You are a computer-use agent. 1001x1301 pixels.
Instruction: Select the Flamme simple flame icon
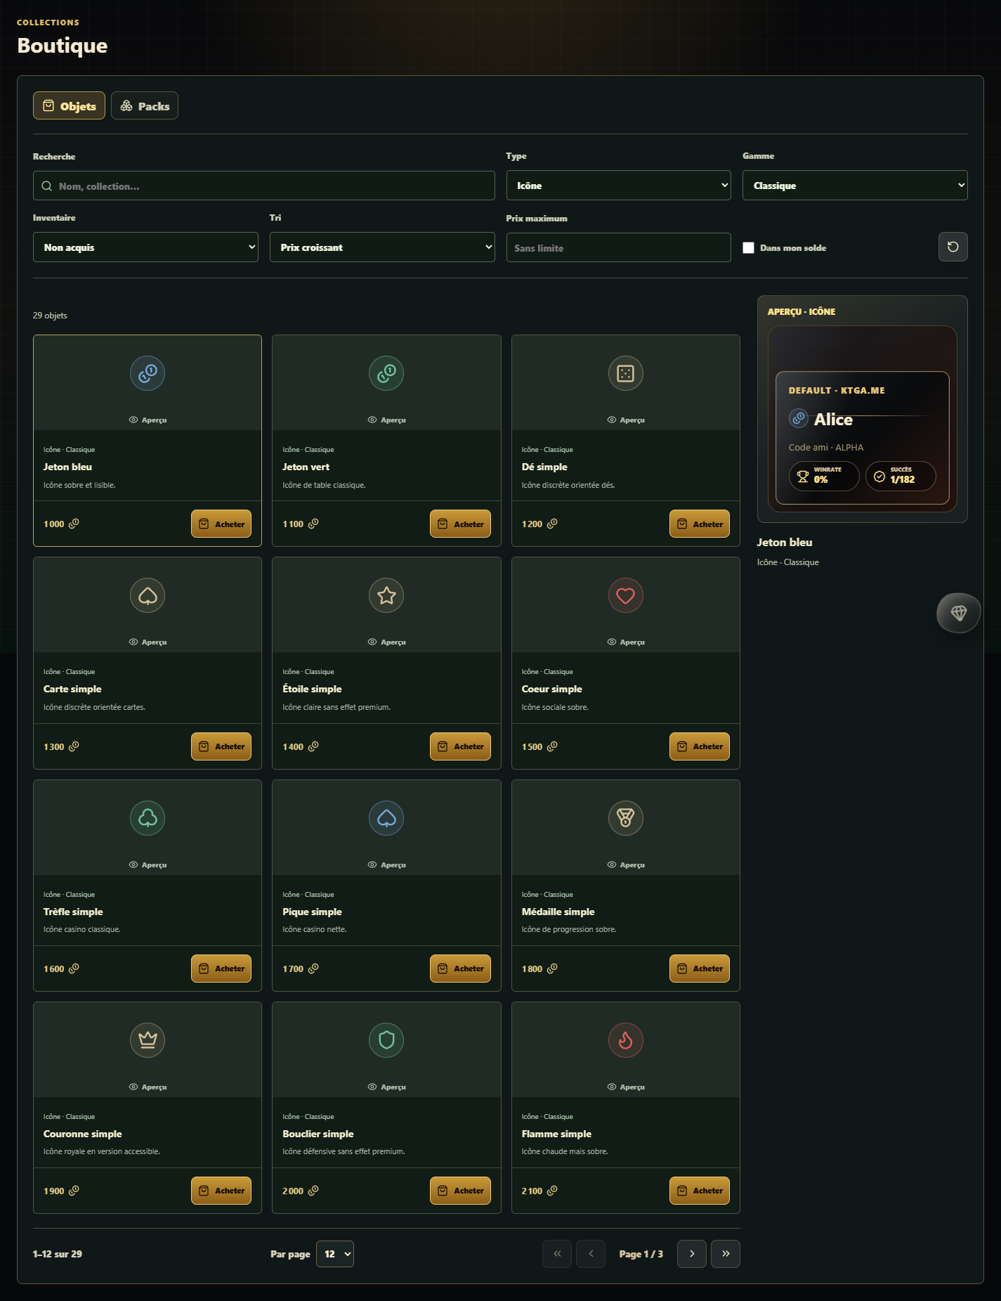click(625, 1040)
